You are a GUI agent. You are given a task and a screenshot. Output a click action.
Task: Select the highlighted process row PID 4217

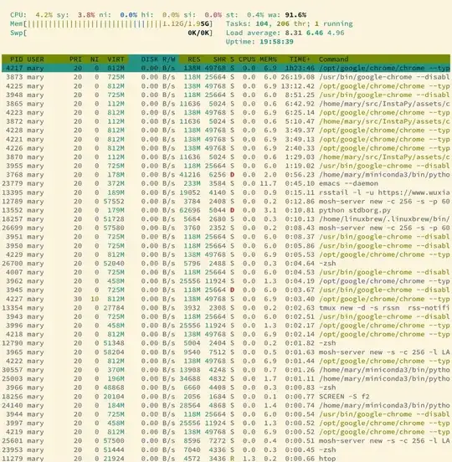(226, 68)
